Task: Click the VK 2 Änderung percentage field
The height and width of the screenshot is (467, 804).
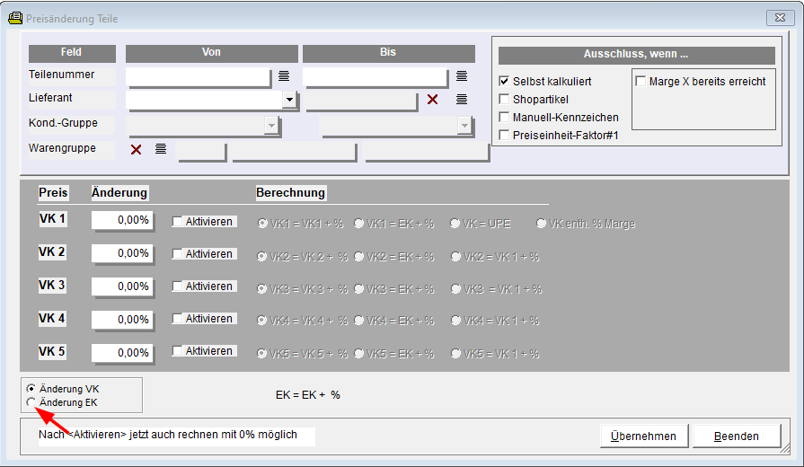Action: pyautogui.click(x=122, y=253)
